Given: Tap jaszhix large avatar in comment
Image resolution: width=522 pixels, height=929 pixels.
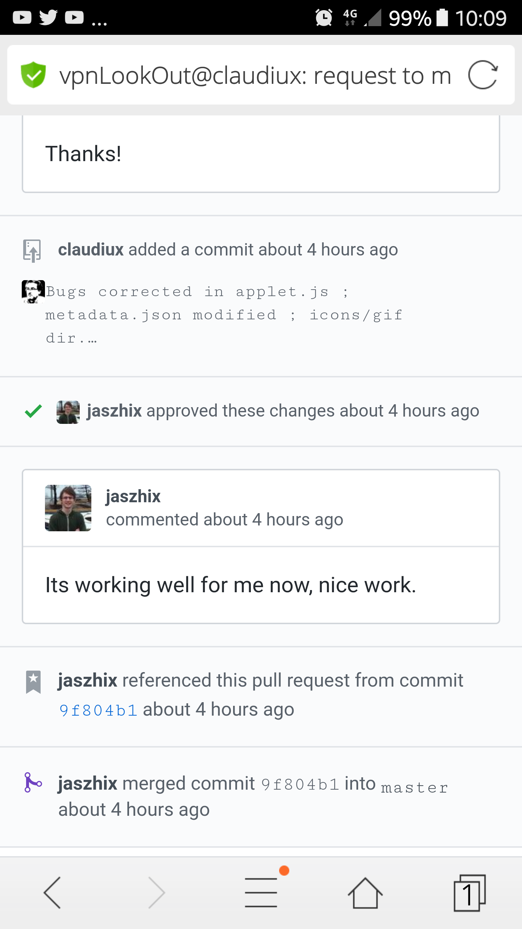Looking at the screenshot, I should click(x=68, y=508).
